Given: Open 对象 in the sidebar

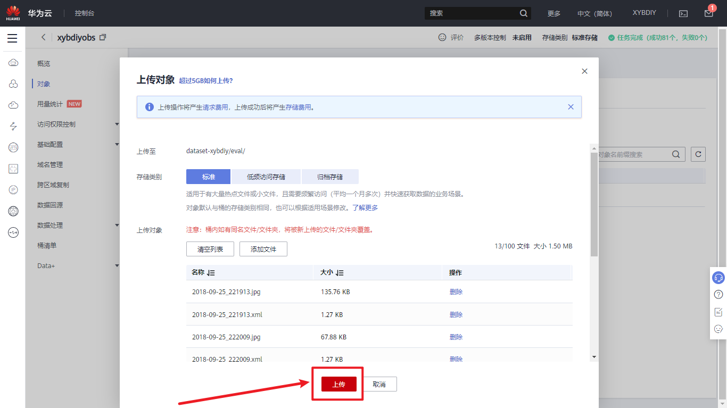Looking at the screenshot, I should coord(44,84).
